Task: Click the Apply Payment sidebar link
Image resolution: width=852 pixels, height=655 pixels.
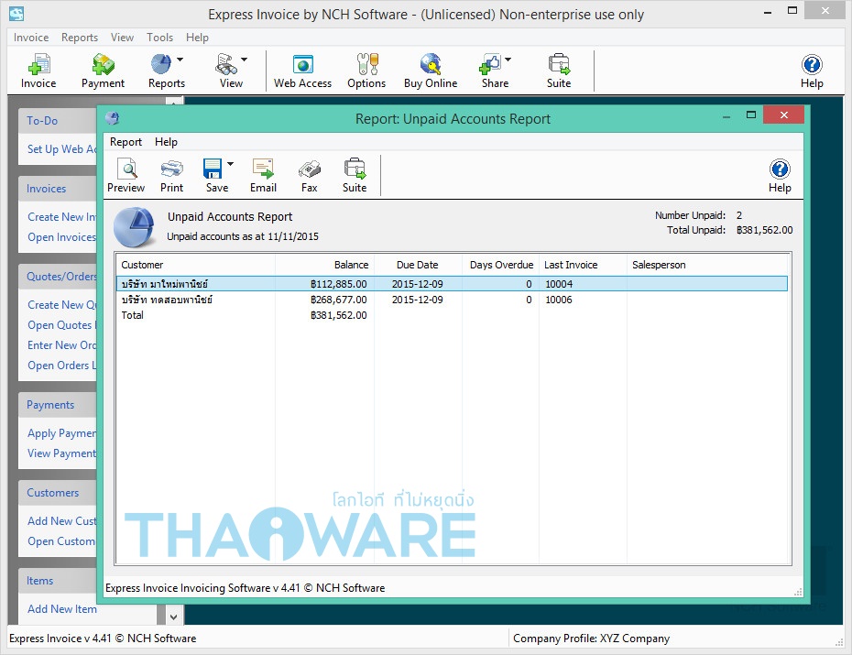Action: click(x=62, y=433)
